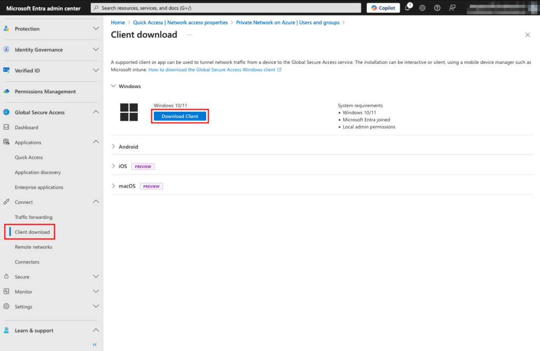Image resolution: width=540 pixels, height=351 pixels.
Task: Click the Protection sidebar icon
Action: (6, 28)
